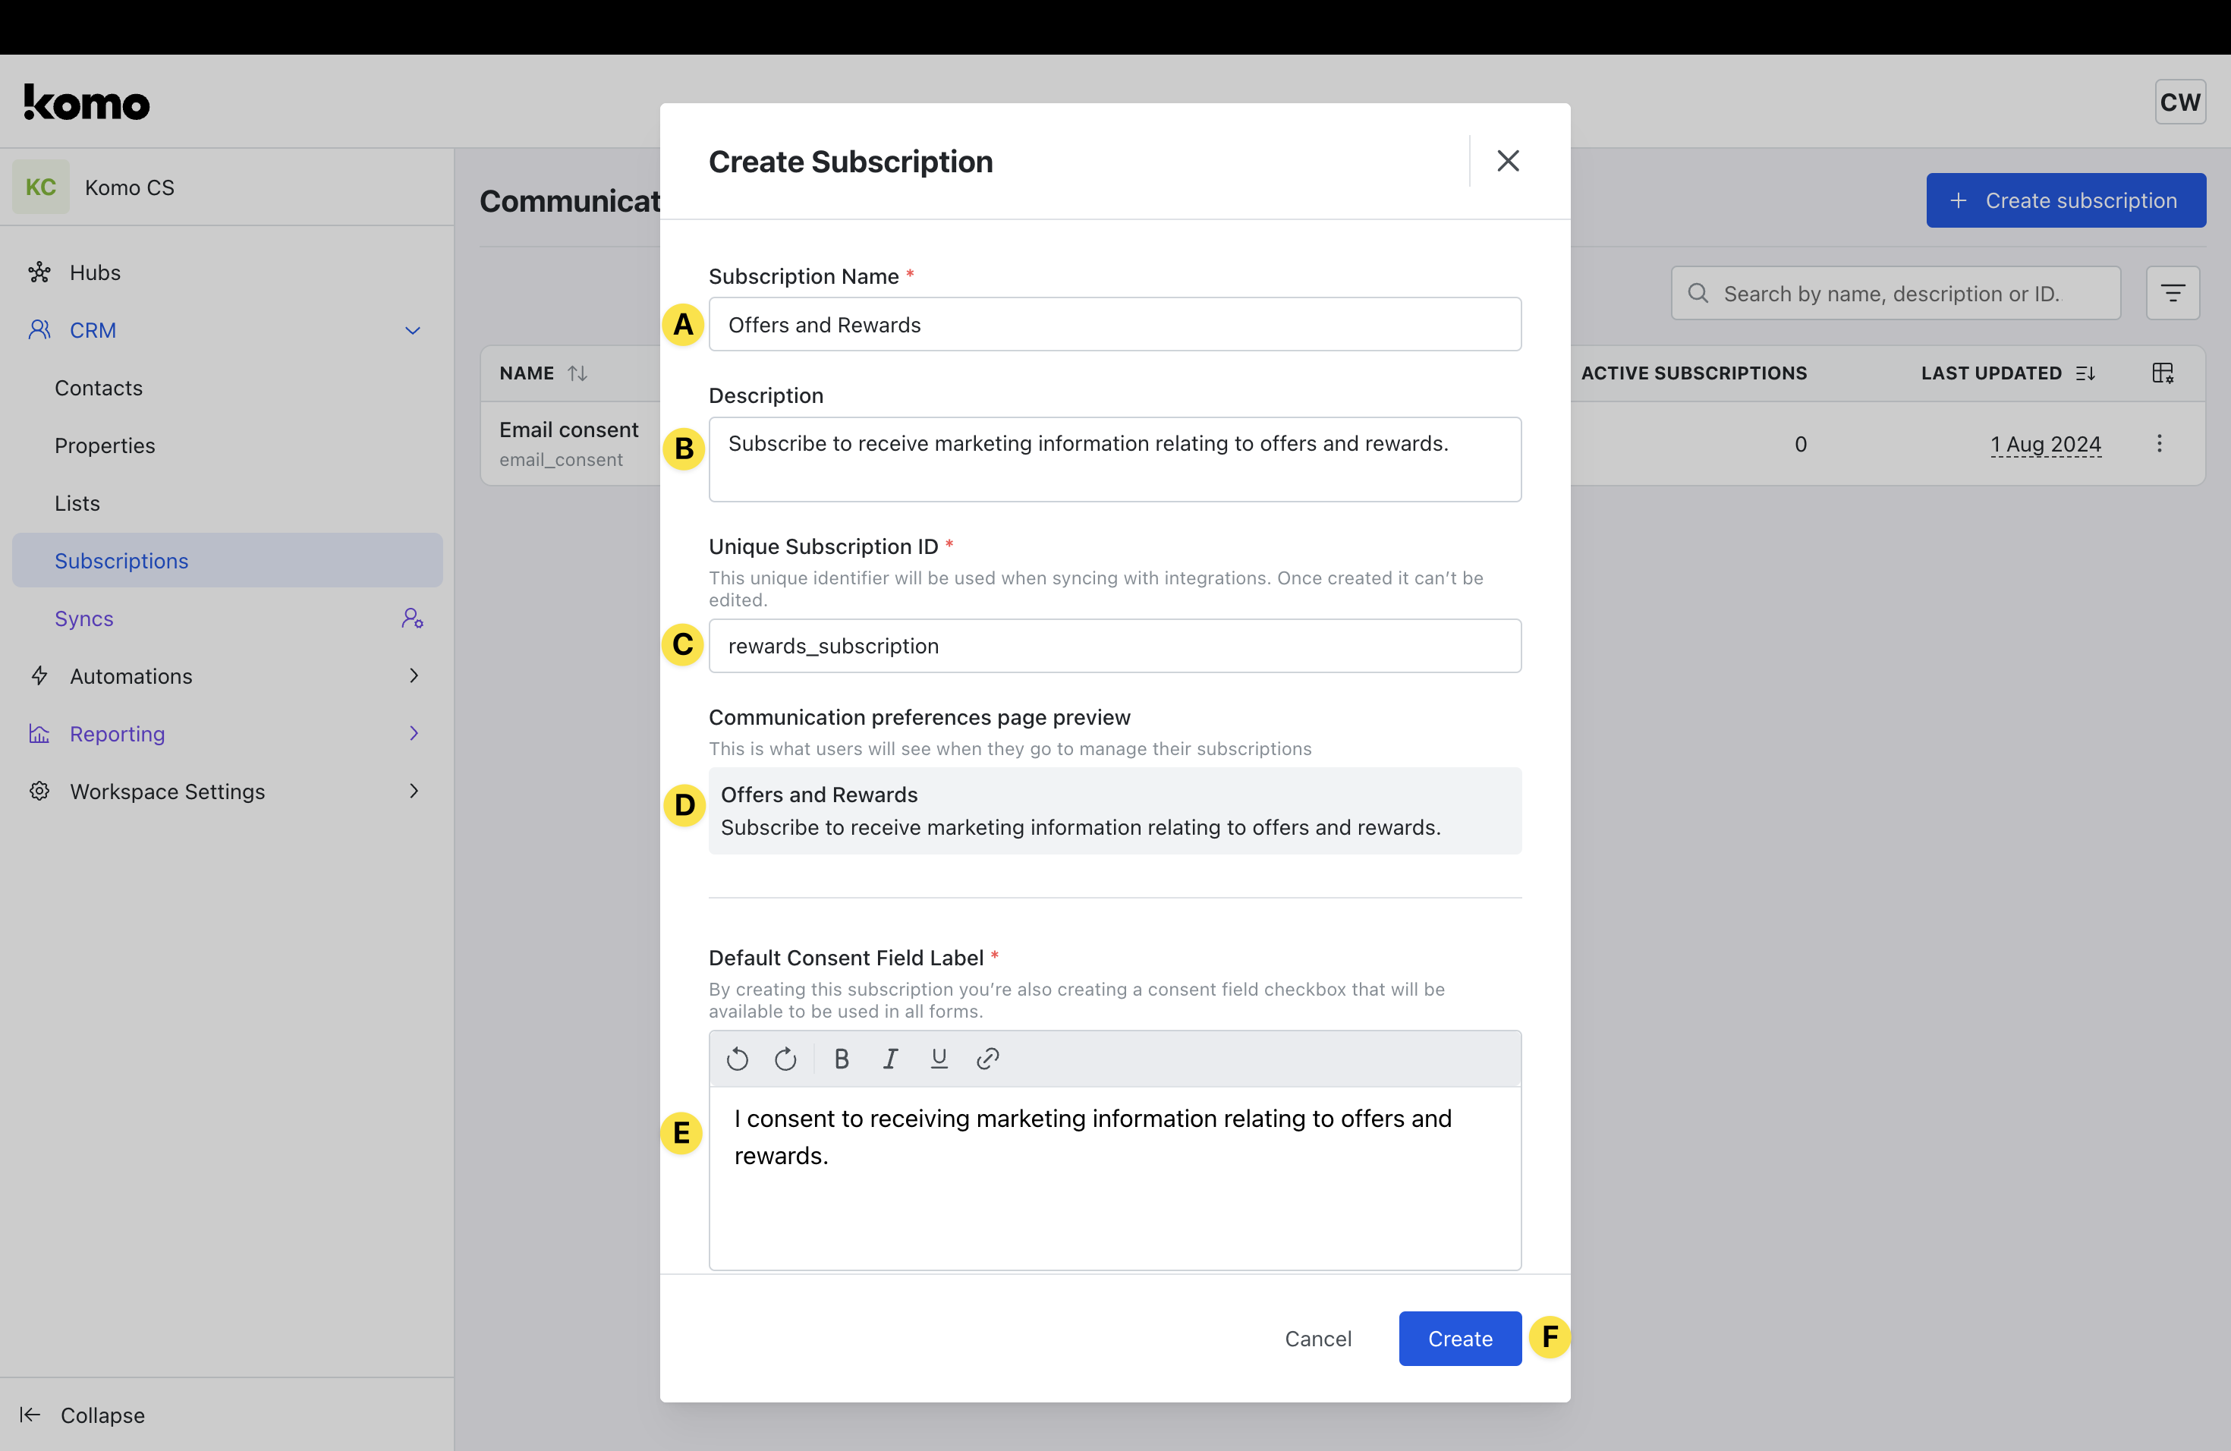2231x1451 pixels.
Task: Click the Undo icon in consent editor
Action: (x=737, y=1059)
